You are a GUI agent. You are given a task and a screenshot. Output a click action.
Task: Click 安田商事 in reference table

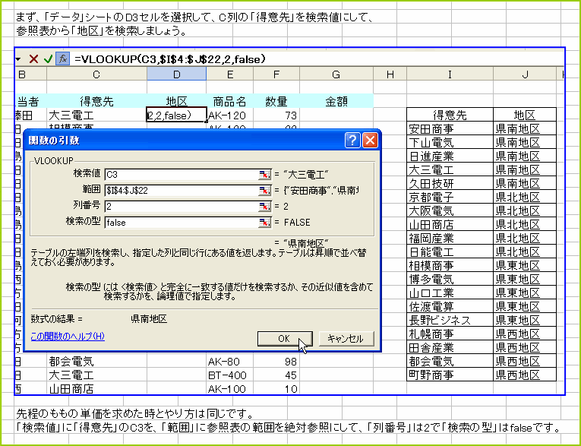(x=450, y=128)
